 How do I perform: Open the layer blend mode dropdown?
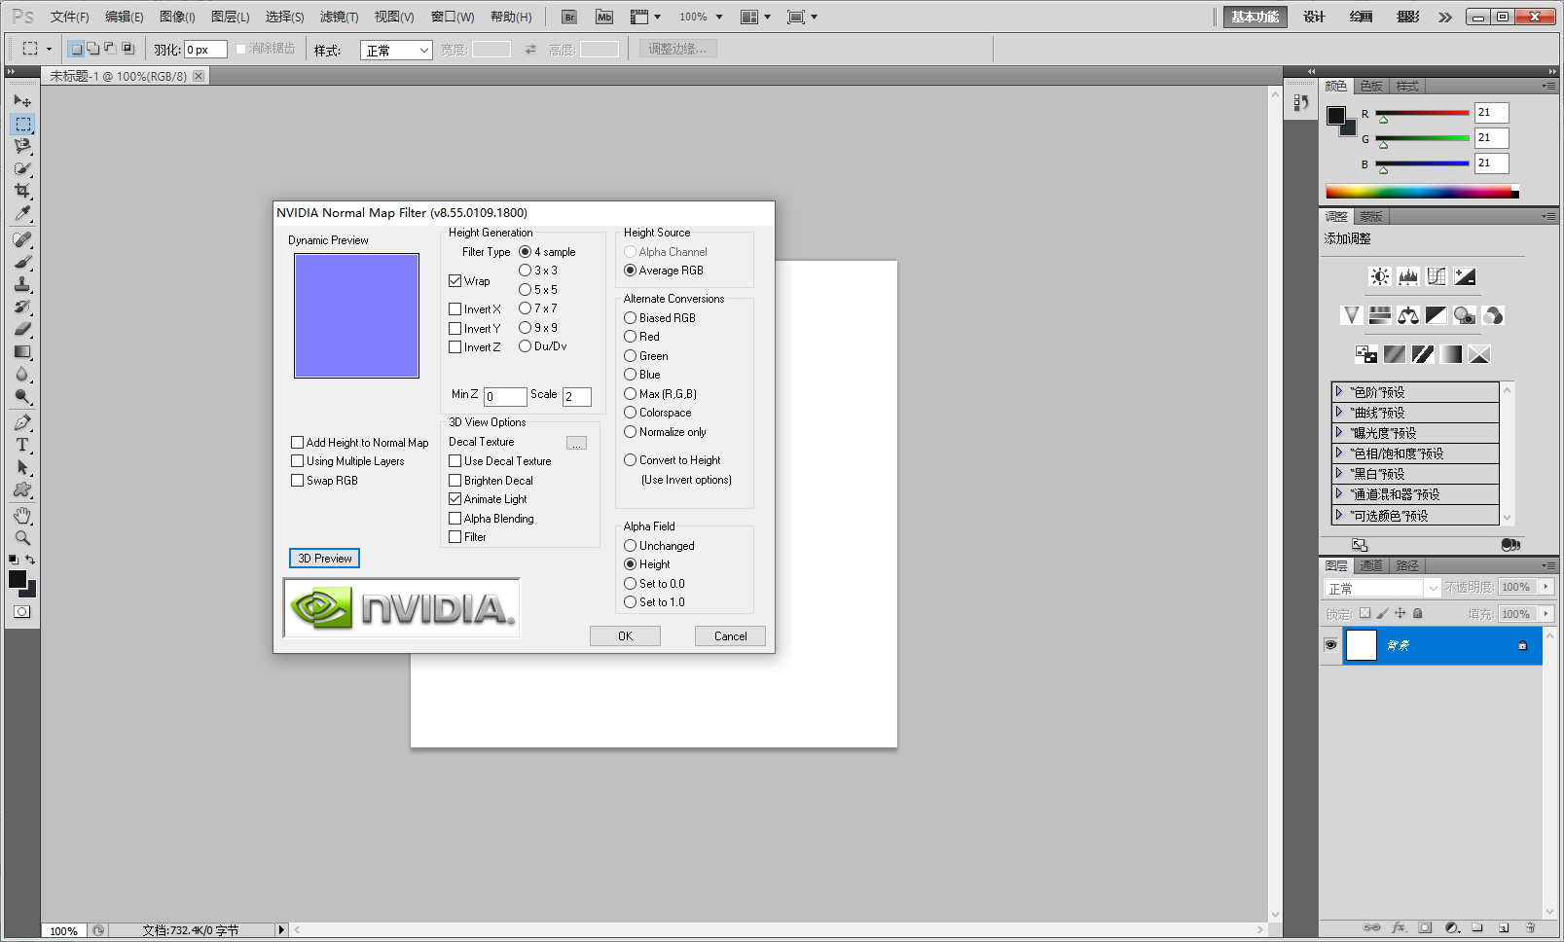pos(1382,588)
